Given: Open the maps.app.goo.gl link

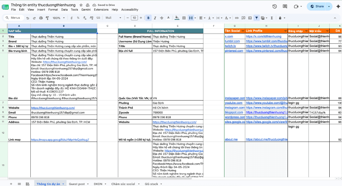Looking at the screenshot, I should tap(60, 140).
